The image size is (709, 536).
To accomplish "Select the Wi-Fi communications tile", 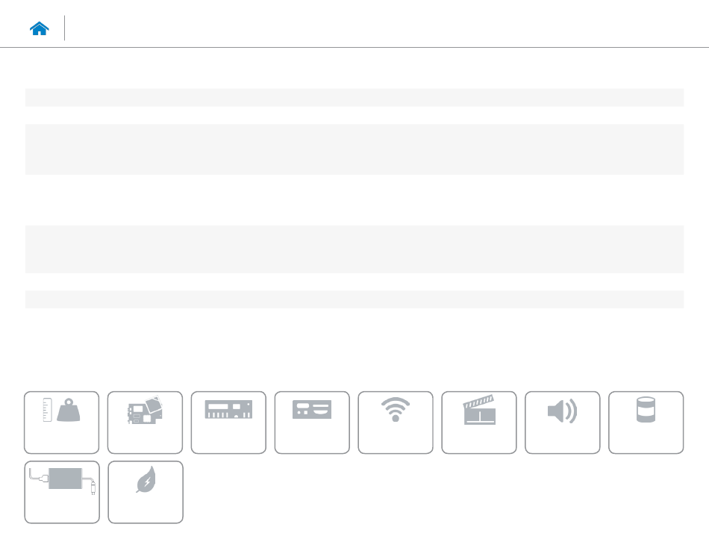I will click(x=396, y=423).
